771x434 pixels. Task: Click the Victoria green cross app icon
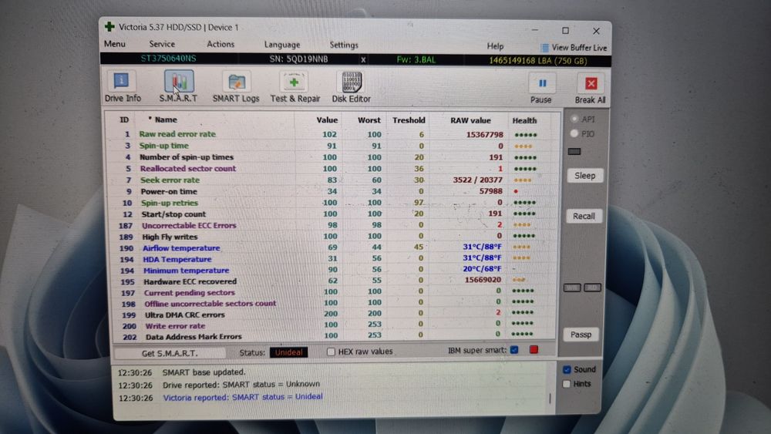[109, 26]
